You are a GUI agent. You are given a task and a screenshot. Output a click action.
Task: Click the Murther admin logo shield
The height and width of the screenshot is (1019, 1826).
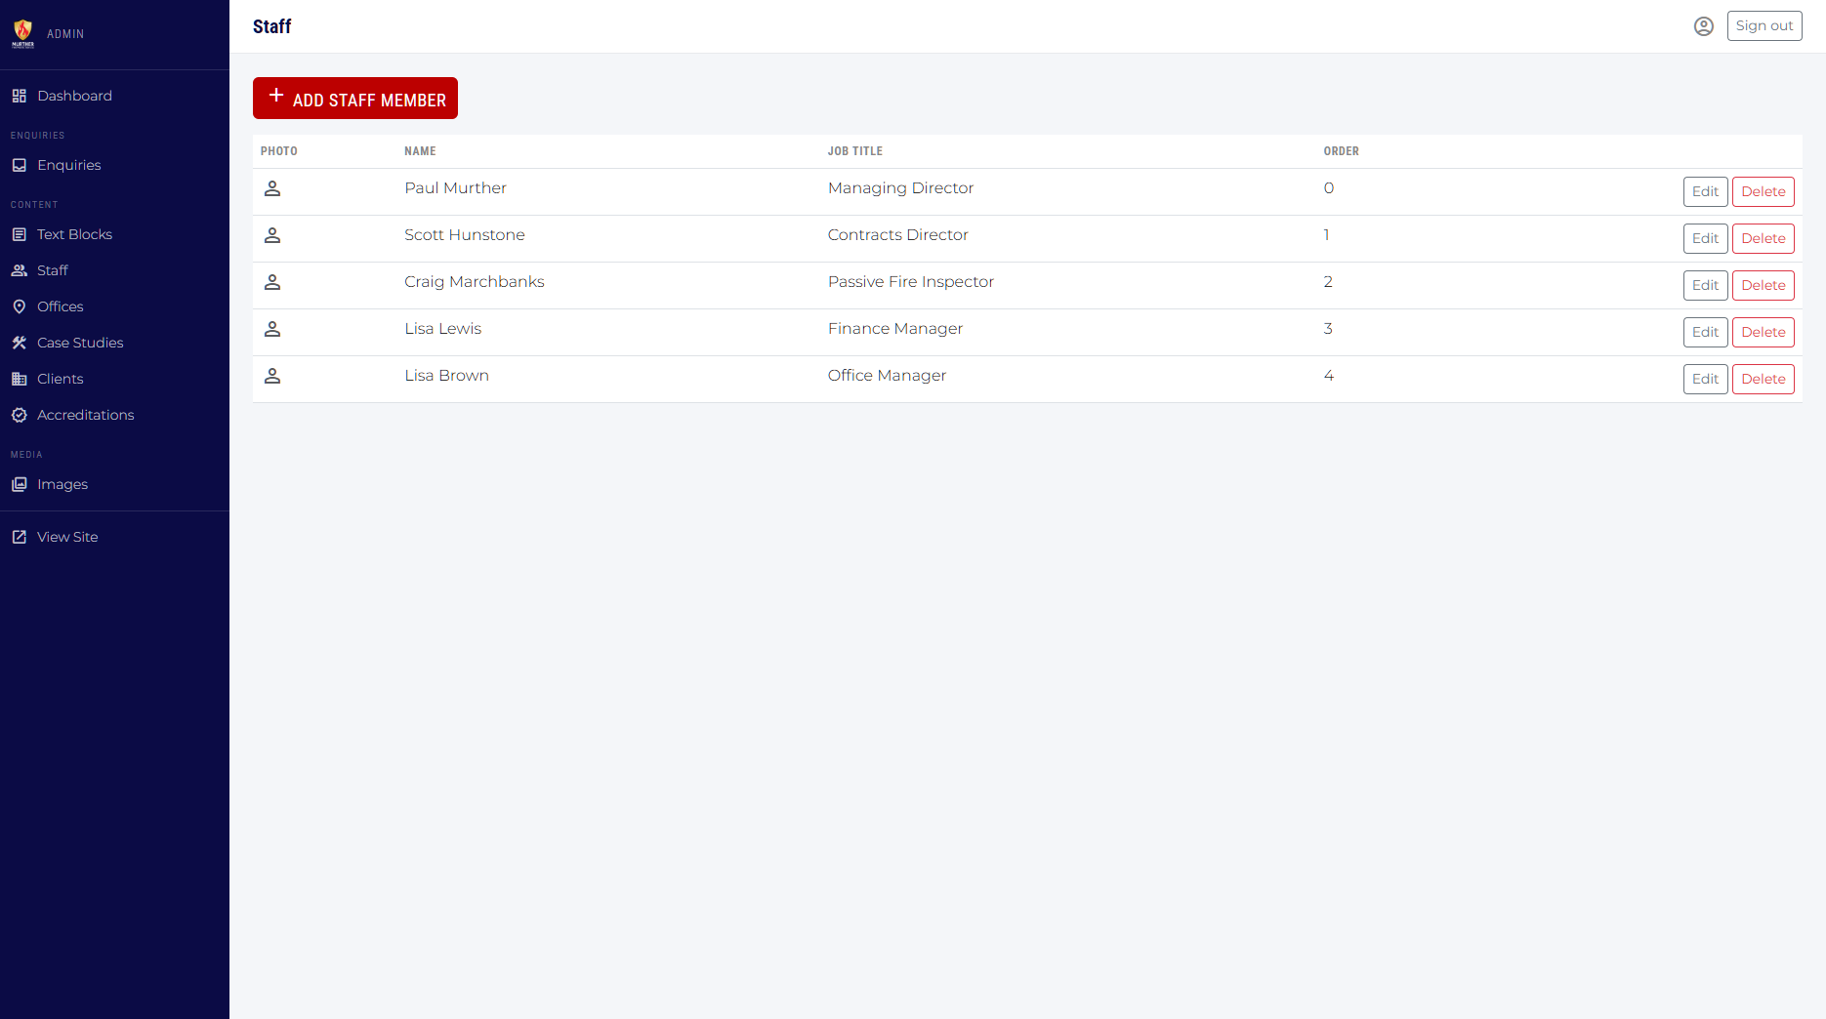(21, 32)
